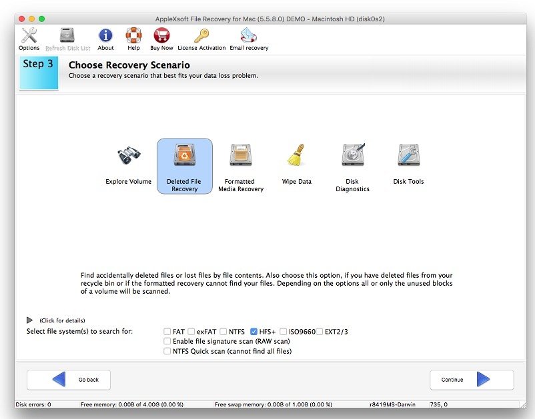
Task: Click the green maximize window button
Action: coord(41,19)
